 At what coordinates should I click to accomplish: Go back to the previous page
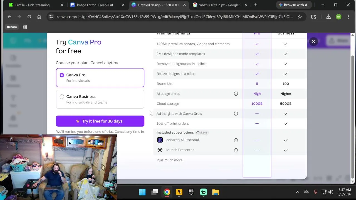9,17
